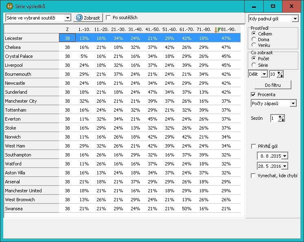The image size is (304, 242).
Task: Minimize the Série výsledků window
Action: [x=254, y=7]
